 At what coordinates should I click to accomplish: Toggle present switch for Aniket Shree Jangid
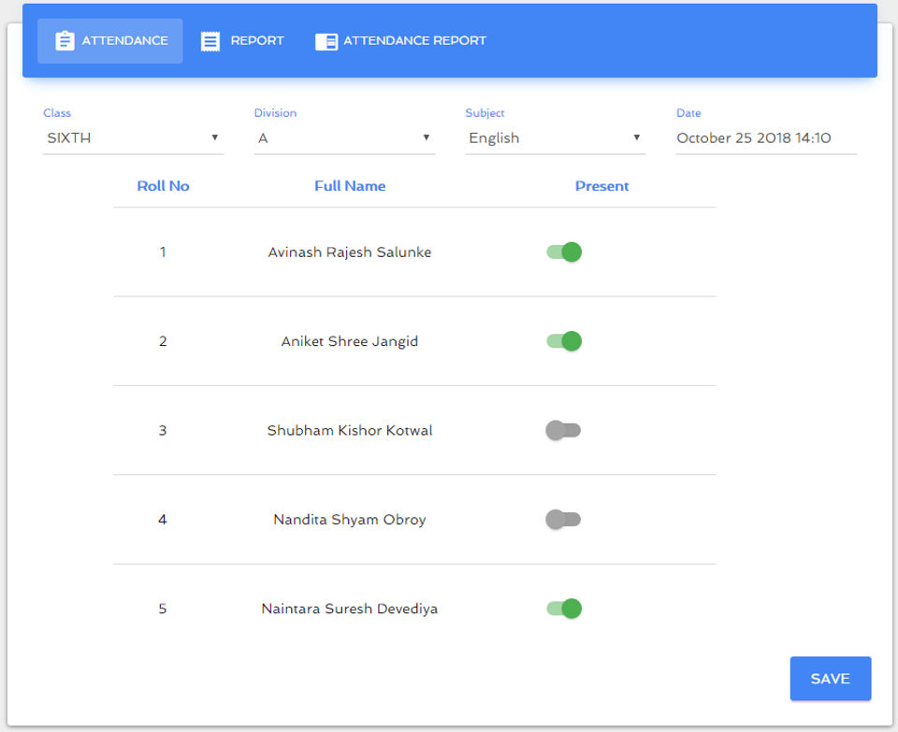[x=563, y=341]
